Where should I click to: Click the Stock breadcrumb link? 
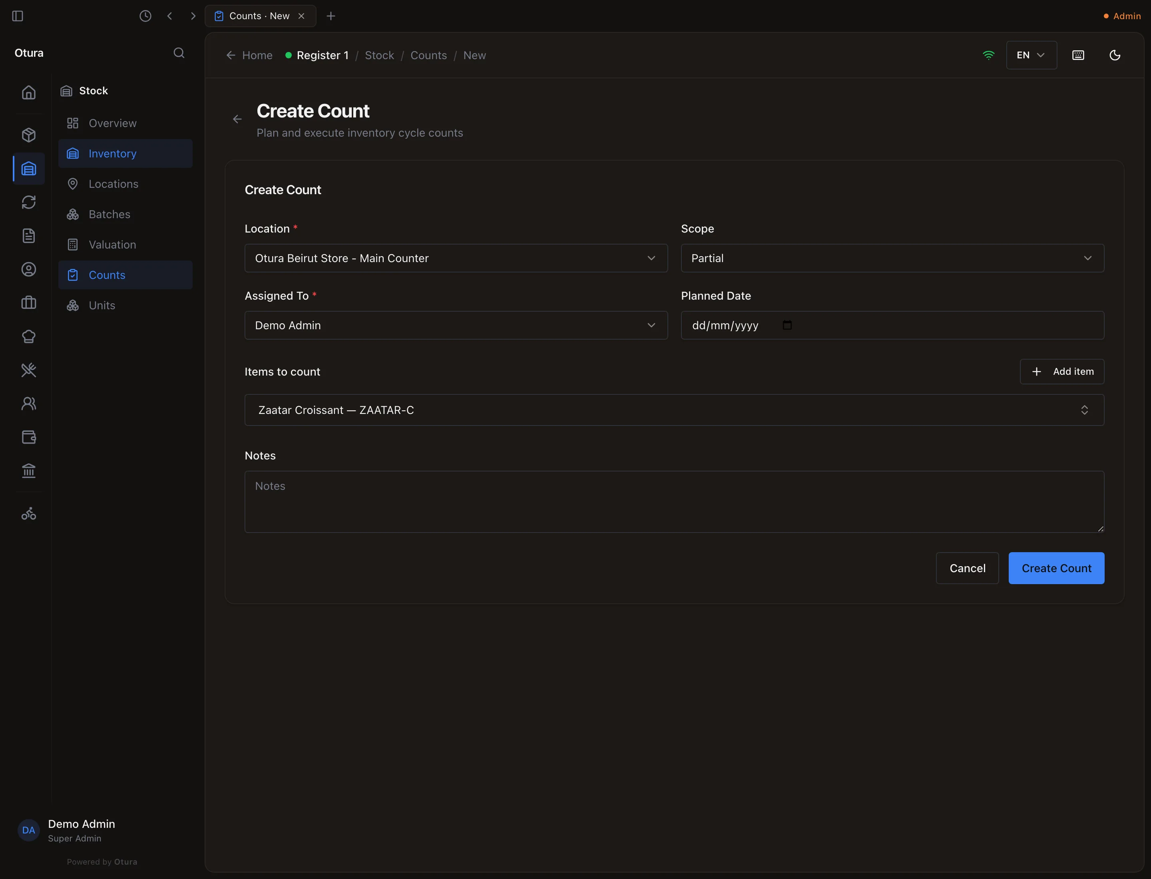[x=379, y=56]
